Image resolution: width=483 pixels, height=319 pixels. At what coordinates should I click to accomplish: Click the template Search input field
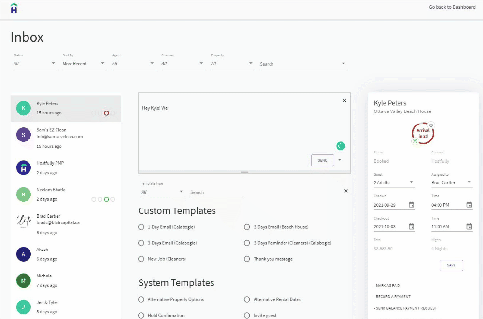pyautogui.click(x=217, y=192)
